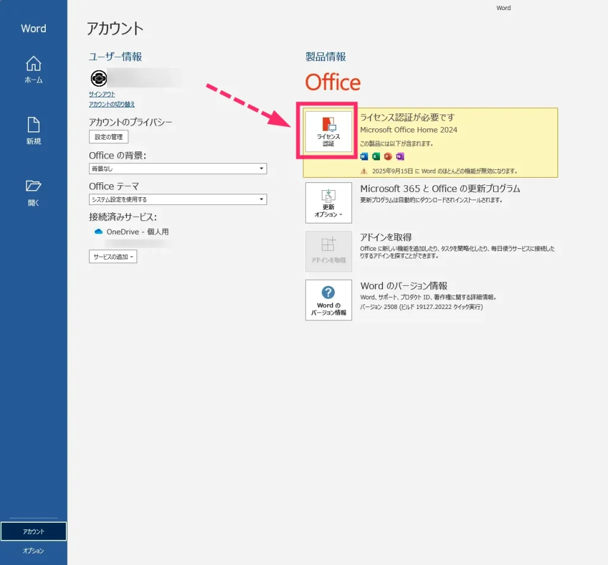Click the アドインを取得 button
608x565 pixels.
pyautogui.click(x=328, y=251)
